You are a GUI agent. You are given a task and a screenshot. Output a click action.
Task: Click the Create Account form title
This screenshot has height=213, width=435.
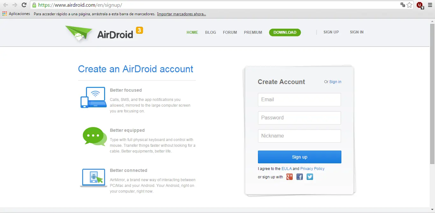tap(282, 82)
